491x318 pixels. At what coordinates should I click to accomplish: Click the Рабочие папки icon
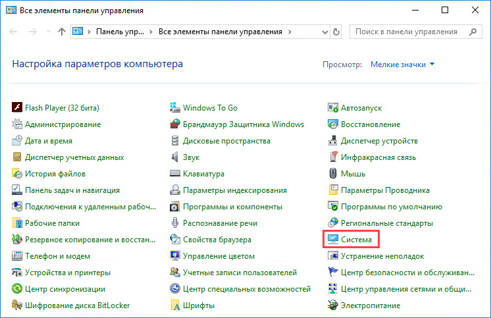[x=17, y=223]
